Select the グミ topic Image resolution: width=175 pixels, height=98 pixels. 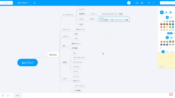tap(74, 53)
